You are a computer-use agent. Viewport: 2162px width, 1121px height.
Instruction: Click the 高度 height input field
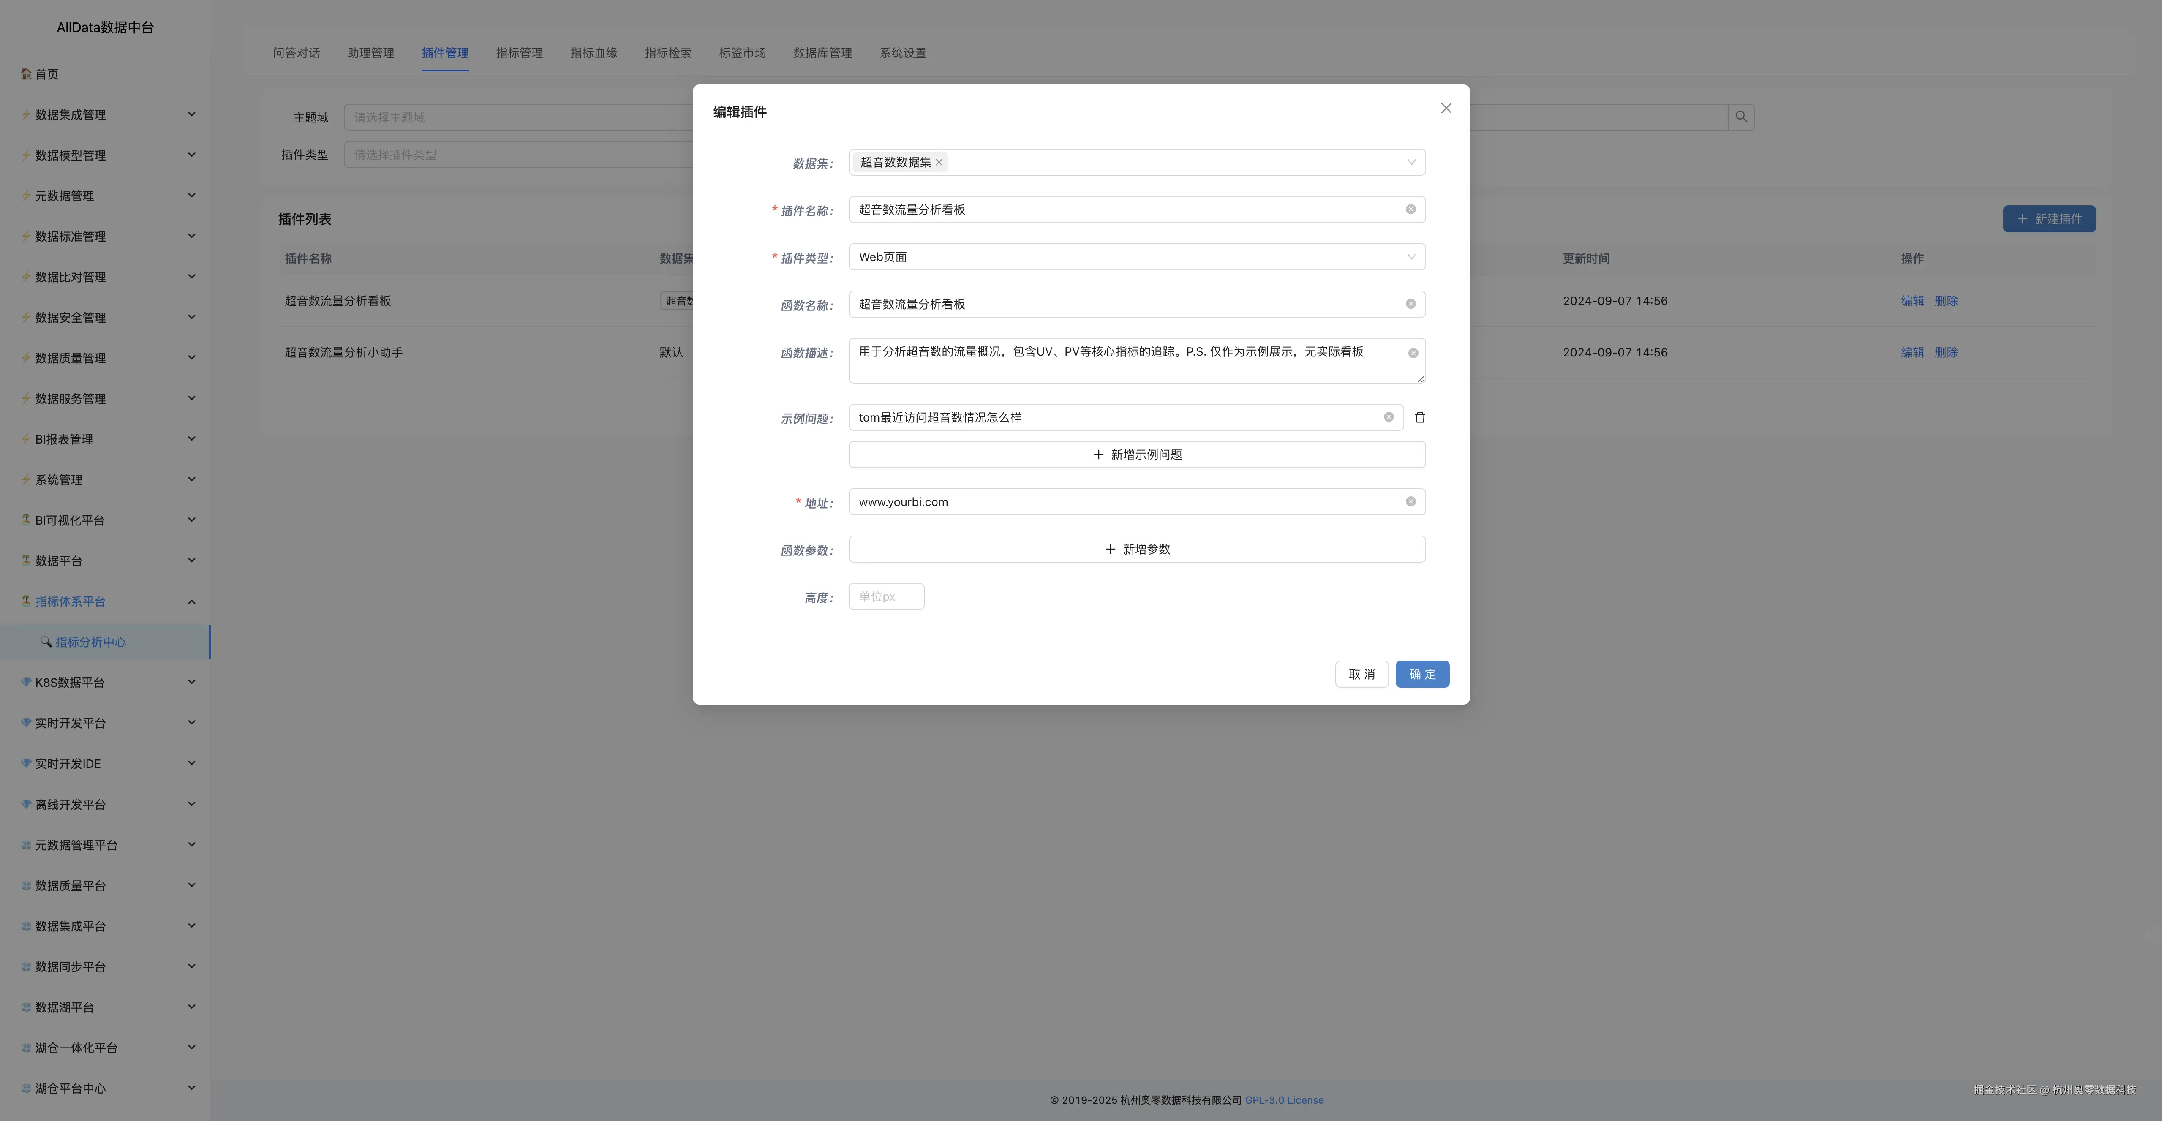pos(885,597)
